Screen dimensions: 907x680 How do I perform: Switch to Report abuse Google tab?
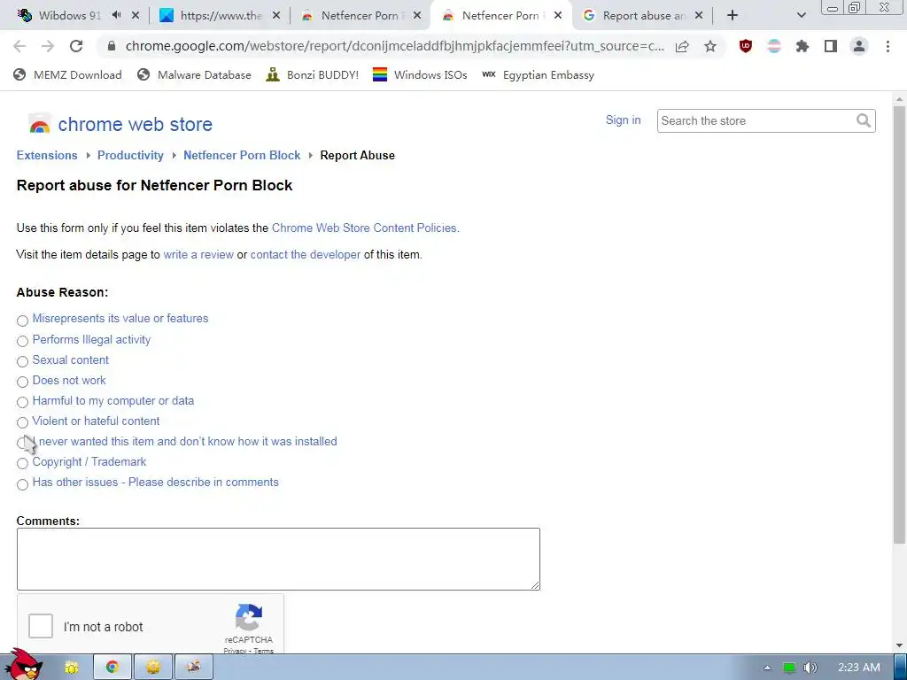(643, 16)
